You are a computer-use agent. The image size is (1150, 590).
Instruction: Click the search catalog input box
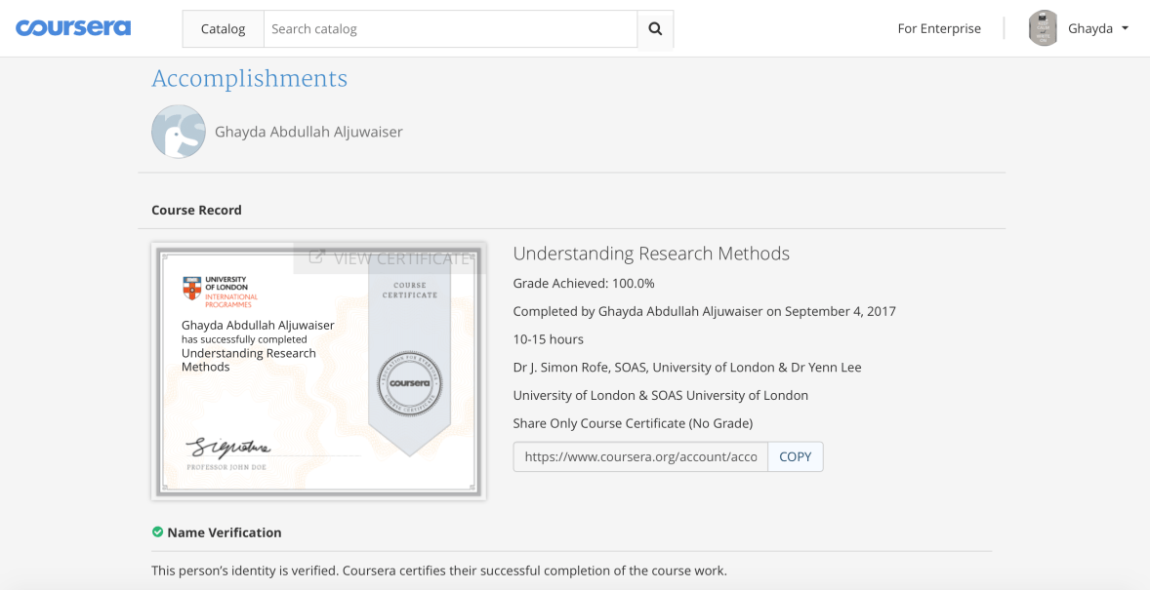[449, 28]
